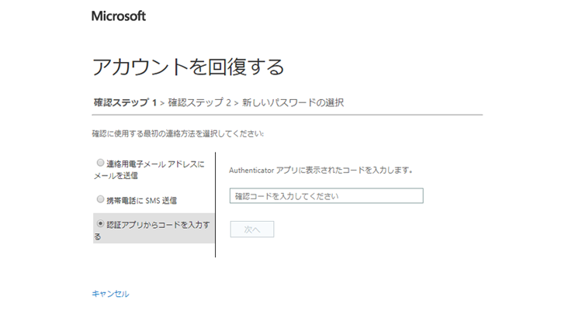The image size is (582, 314).
Task: Click the Authenticator アプリ instruction text
Action: (321, 169)
